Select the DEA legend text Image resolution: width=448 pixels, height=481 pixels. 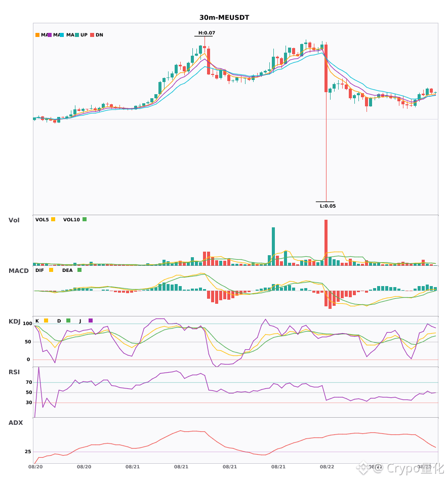67,270
